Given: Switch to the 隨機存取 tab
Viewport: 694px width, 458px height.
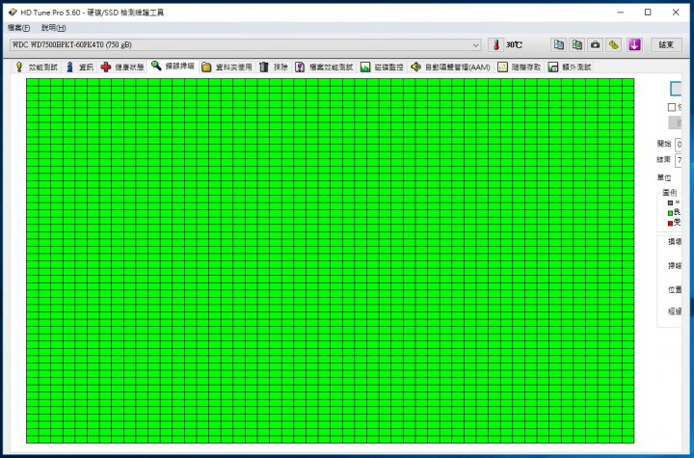Looking at the screenshot, I should click(x=520, y=67).
